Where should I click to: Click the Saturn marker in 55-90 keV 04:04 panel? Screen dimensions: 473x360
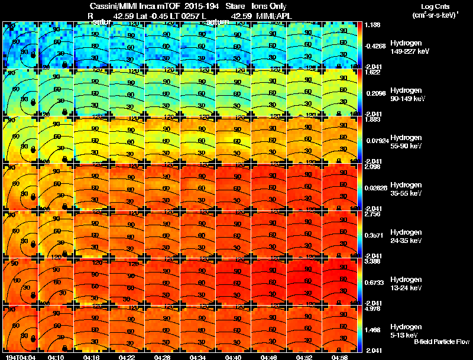pyautogui.click(x=33, y=150)
